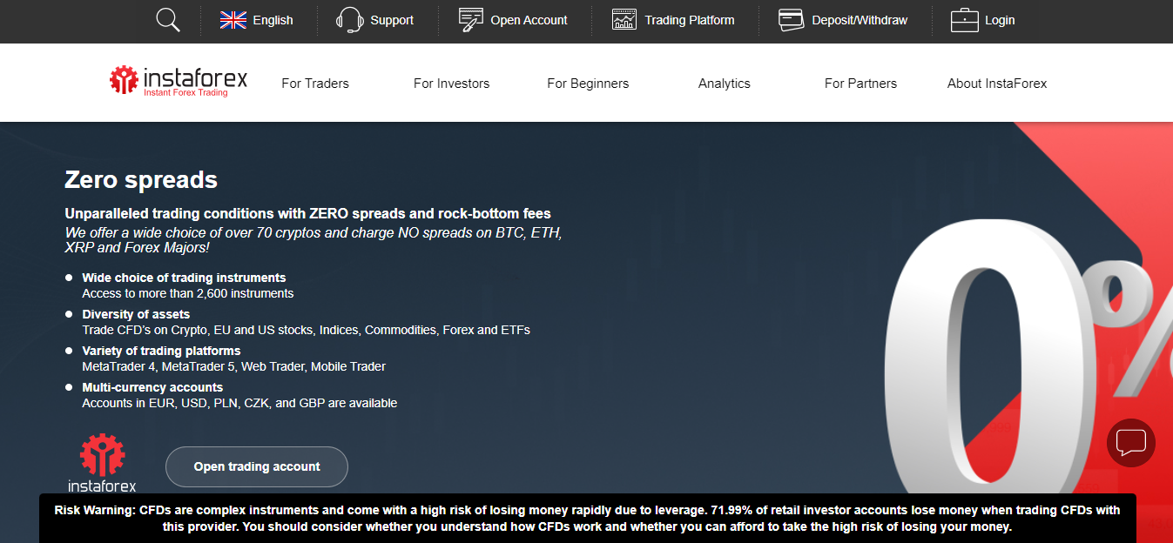Open the Support link
The height and width of the screenshot is (543, 1173).
click(392, 20)
